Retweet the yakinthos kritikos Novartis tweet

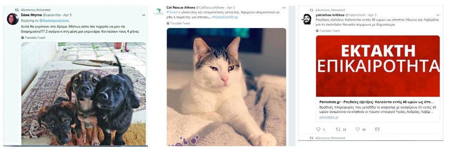(x=338, y=129)
